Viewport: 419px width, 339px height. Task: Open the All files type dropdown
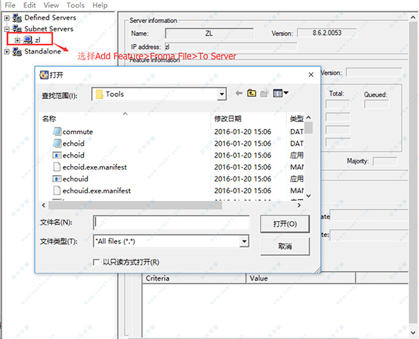(x=244, y=241)
